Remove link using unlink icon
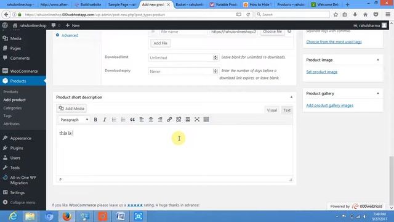The image size is (394, 222). pos(179,120)
